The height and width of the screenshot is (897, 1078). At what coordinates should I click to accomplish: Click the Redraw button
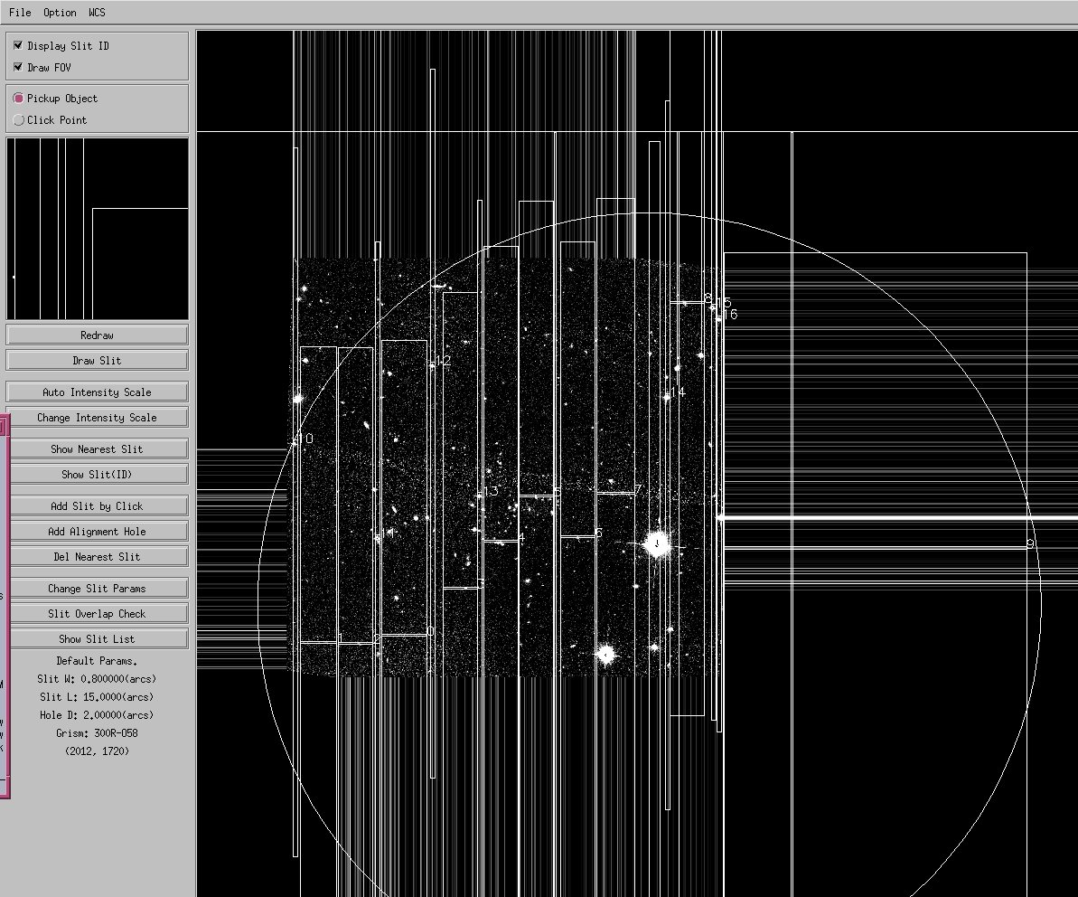pos(97,335)
